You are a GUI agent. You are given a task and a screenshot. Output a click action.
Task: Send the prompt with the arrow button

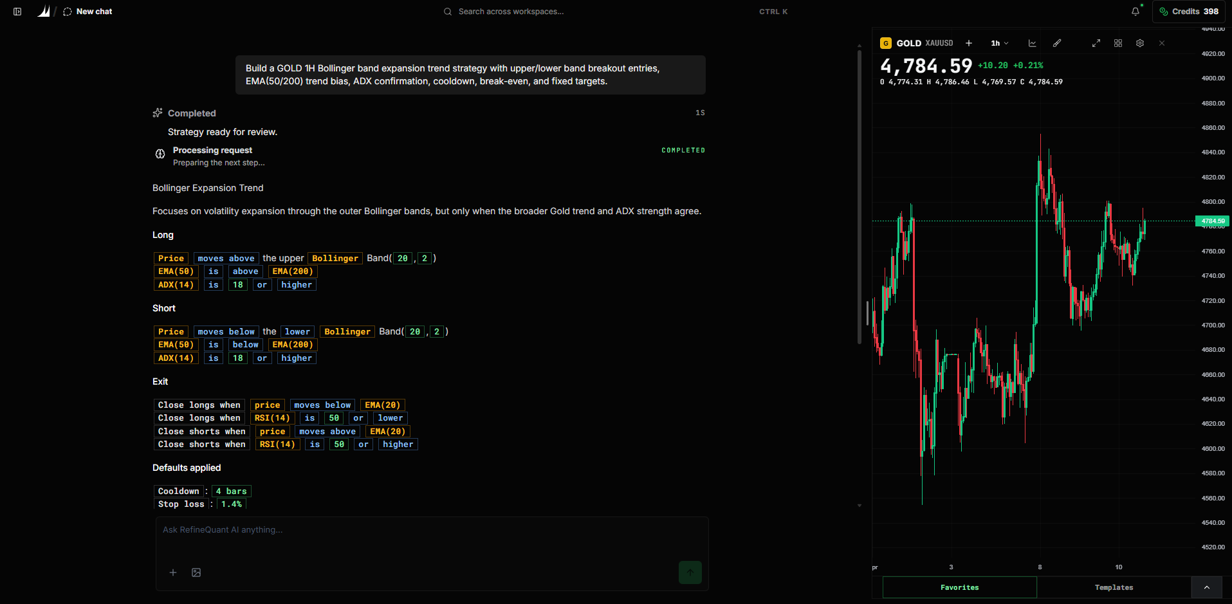coord(690,572)
